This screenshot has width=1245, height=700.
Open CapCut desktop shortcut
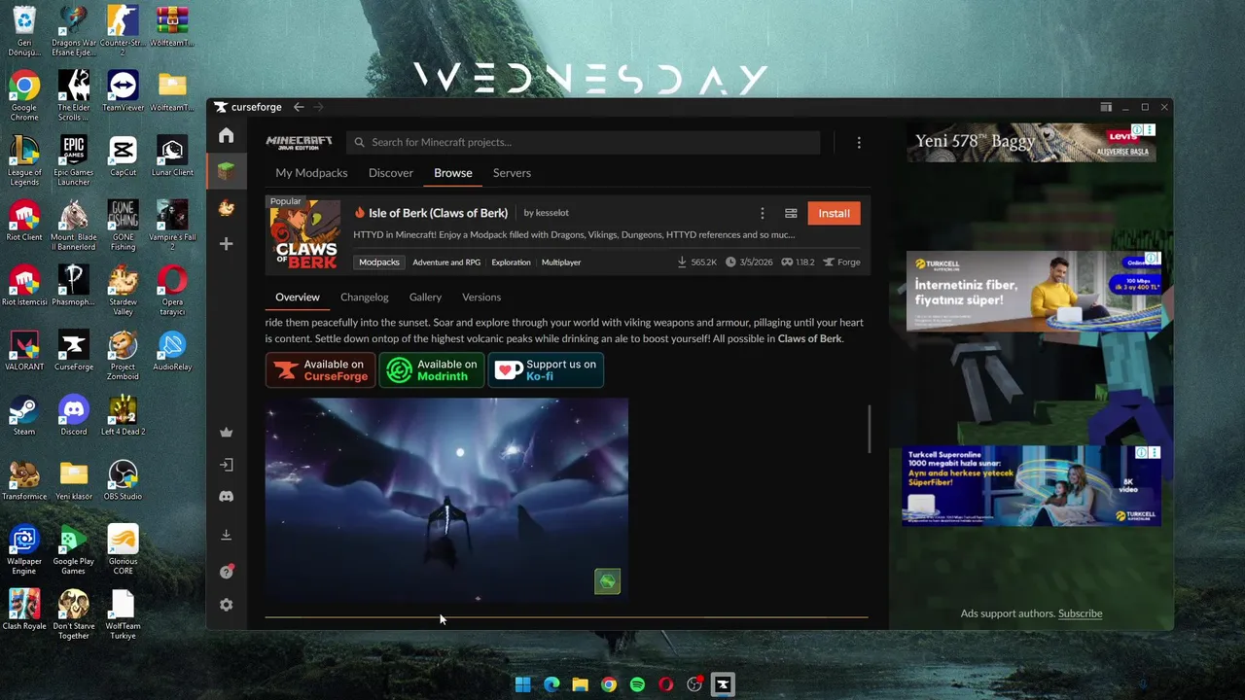click(x=123, y=156)
